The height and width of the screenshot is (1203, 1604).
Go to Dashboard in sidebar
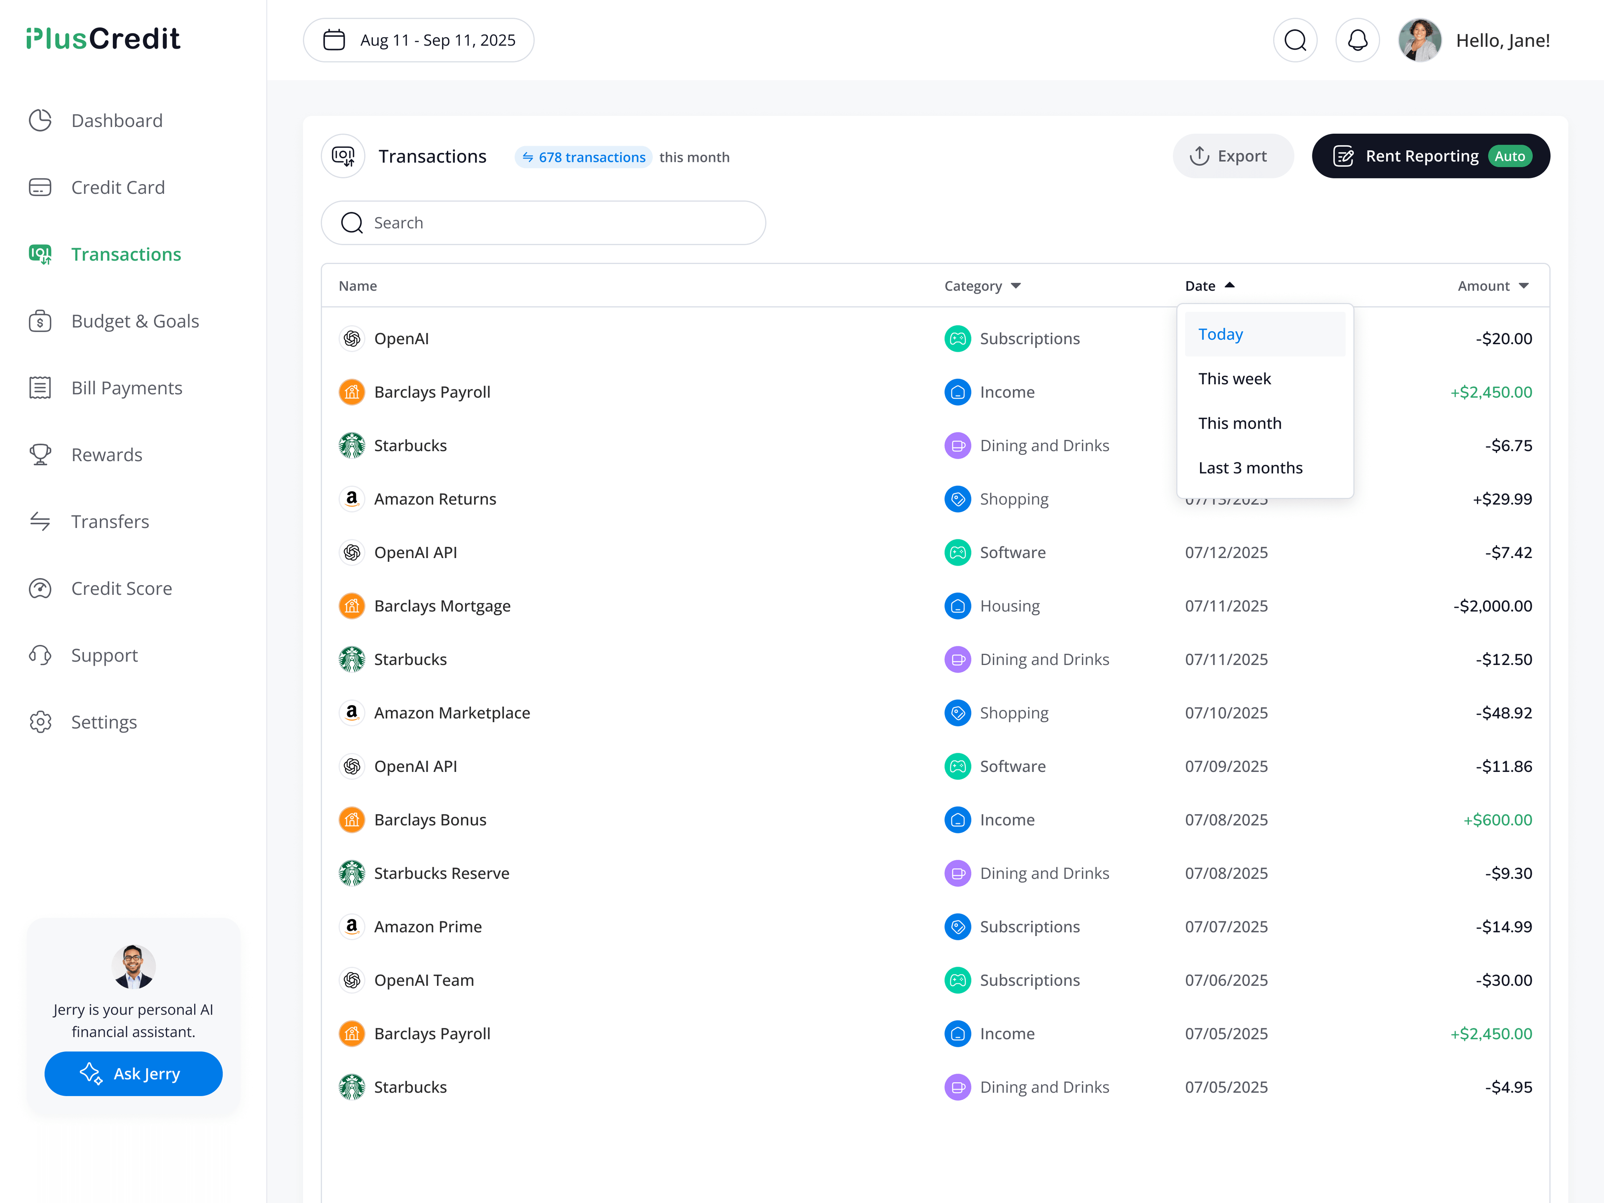(x=95, y=120)
